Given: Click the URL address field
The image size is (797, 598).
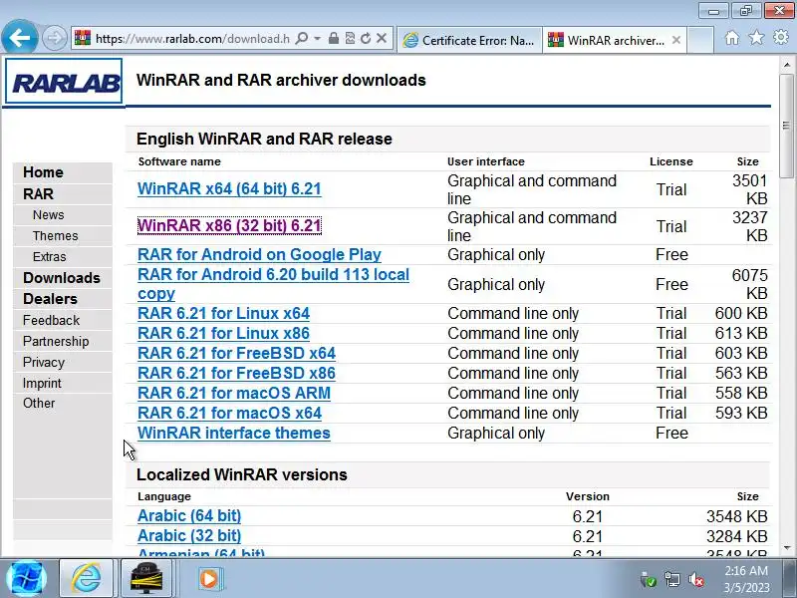Looking at the screenshot, I should click(192, 39).
